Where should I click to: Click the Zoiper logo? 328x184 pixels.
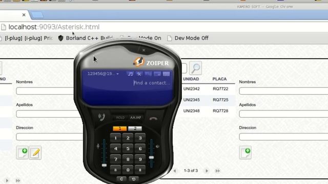(x=151, y=62)
